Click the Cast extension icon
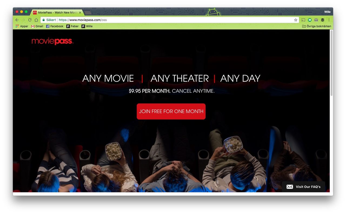346x214 pixels. 303,20
